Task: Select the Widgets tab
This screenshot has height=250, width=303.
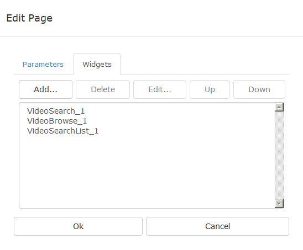Action: click(97, 64)
